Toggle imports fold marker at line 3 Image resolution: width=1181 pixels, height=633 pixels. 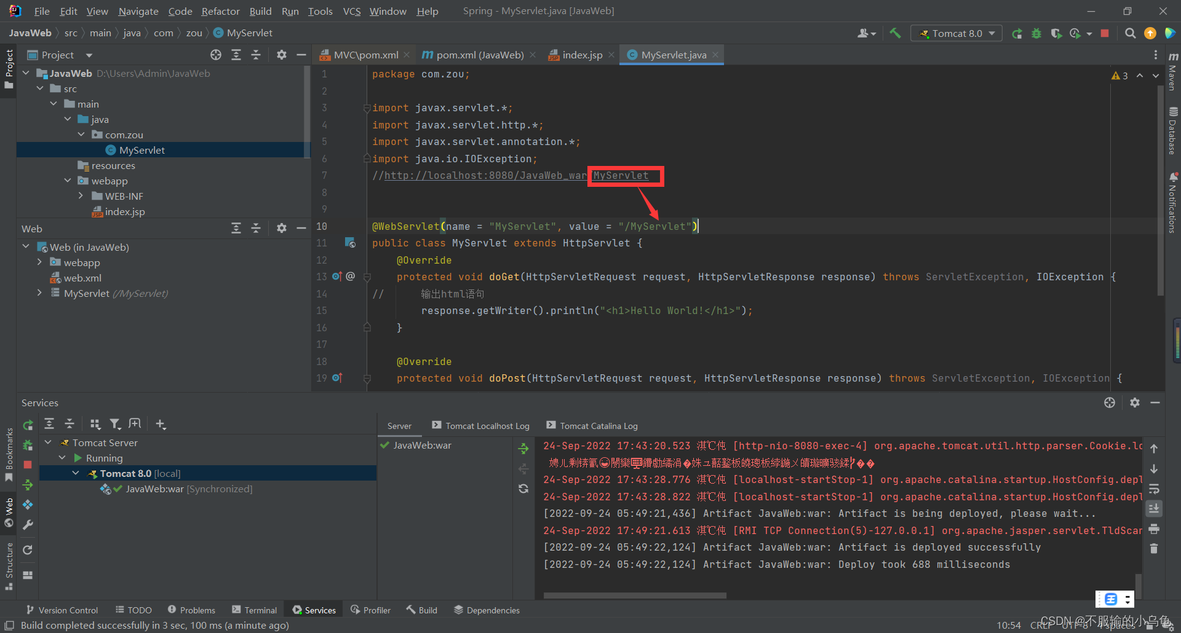click(367, 108)
